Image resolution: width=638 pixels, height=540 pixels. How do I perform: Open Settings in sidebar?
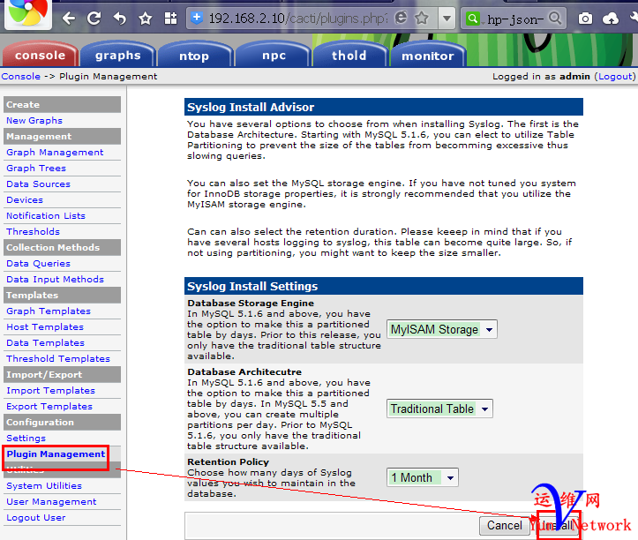pyautogui.click(x=26, y=438)
